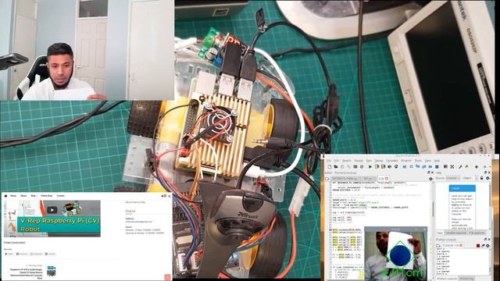This screenshot has height=281, width=500.
Task: Switch to the History log tab
Action: point(466,279)
